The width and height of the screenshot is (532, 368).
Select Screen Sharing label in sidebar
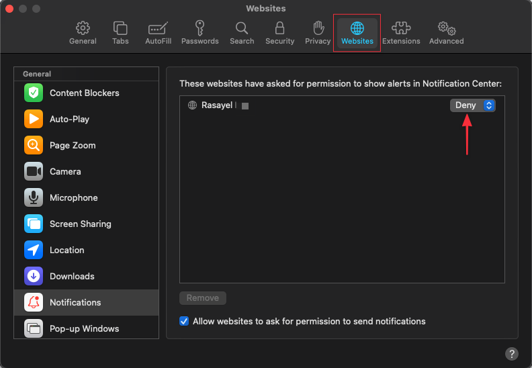(x=81, y=224)
